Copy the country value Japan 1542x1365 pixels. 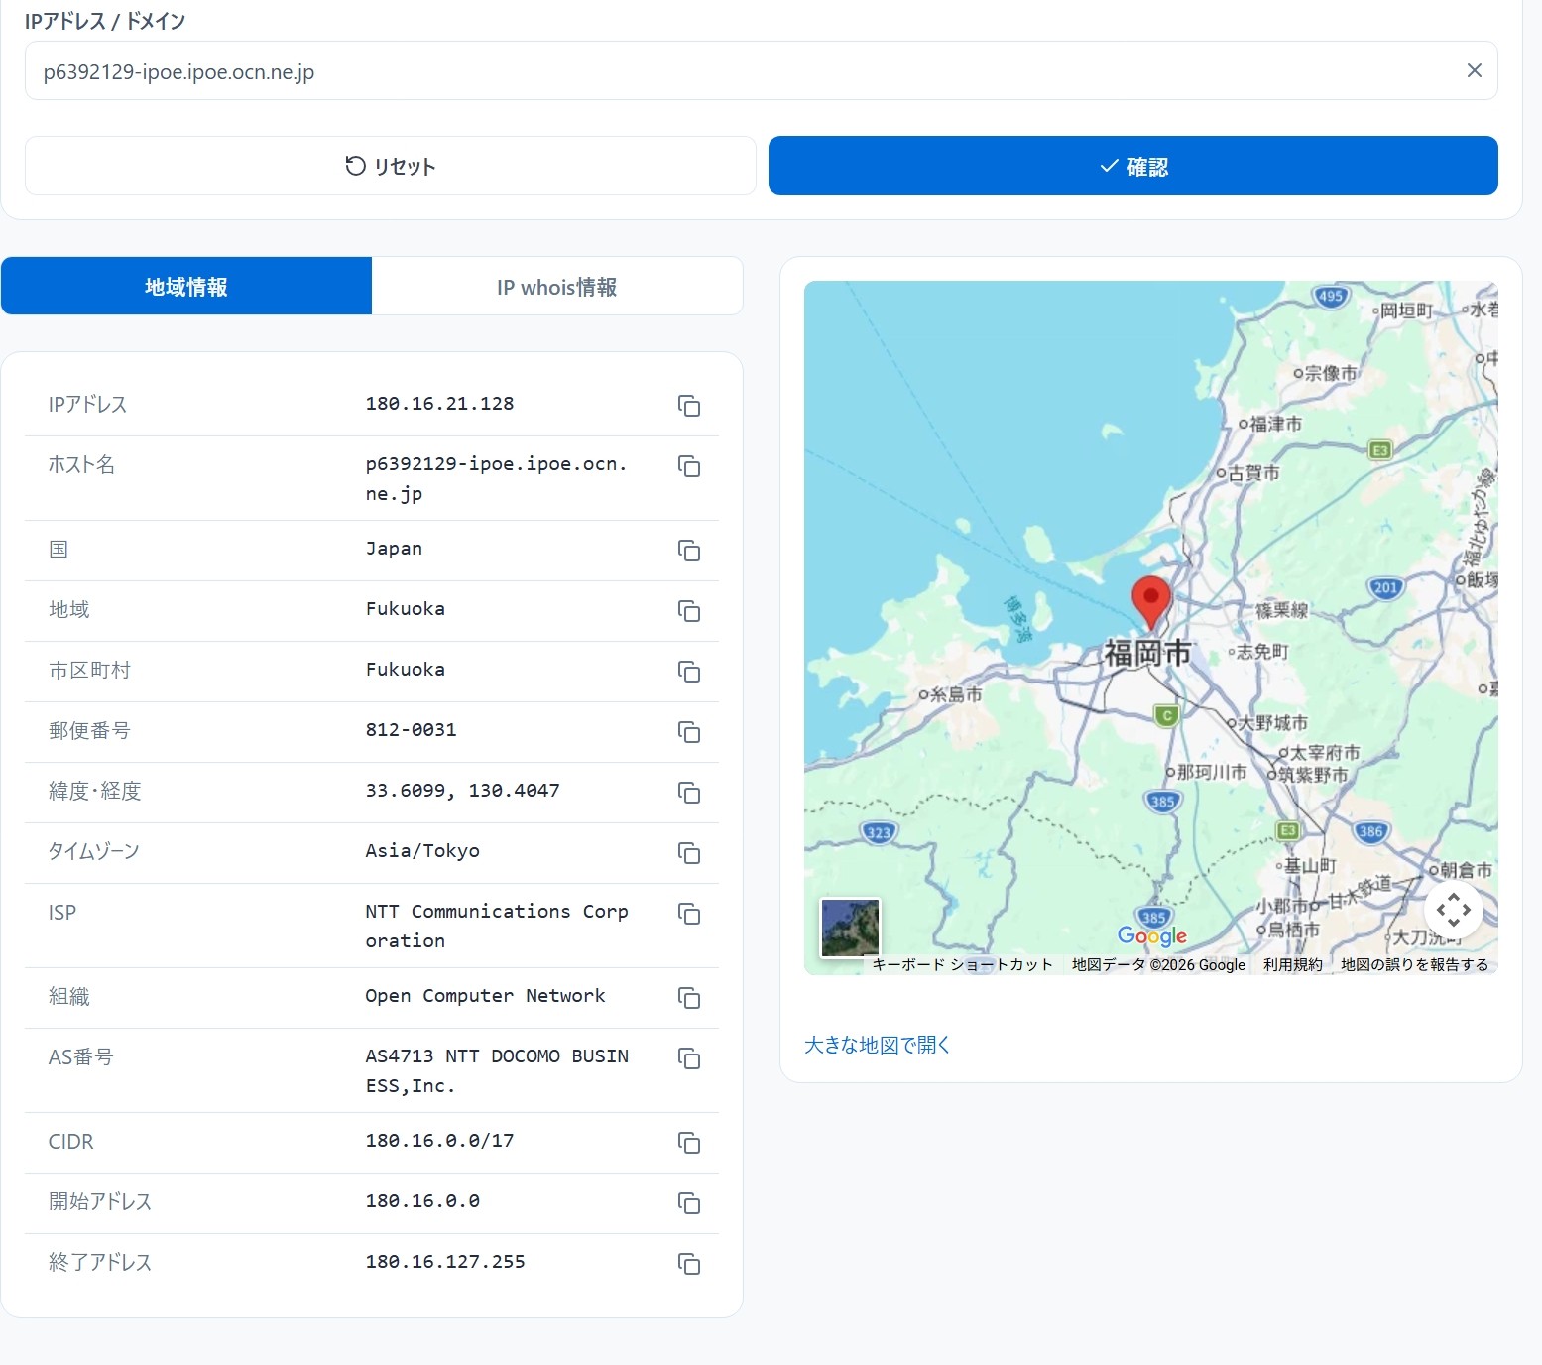(689, 551)
